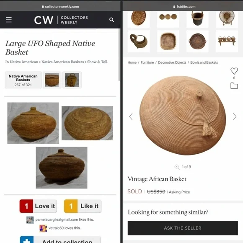Open vetraio50 user avatar
The height and width of the screenshot is (243, 243).
tap(43, 228)
